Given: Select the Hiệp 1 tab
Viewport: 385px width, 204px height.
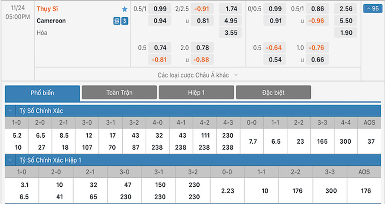Looking at the screenshot, I should [196, 92].
